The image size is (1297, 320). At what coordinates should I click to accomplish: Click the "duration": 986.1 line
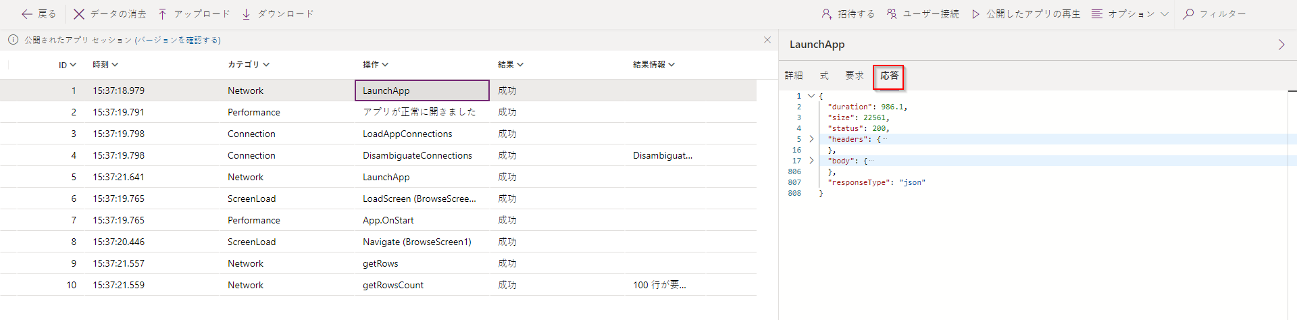point(867,107)
